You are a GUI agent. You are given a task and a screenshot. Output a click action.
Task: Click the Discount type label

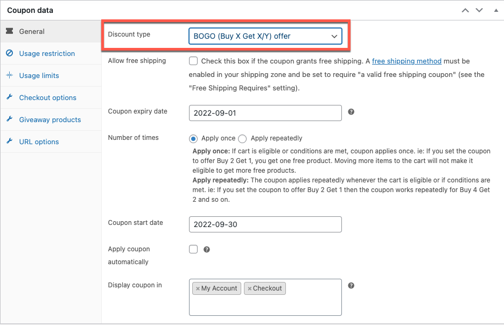pyautogui.click(x=129, y=34)
